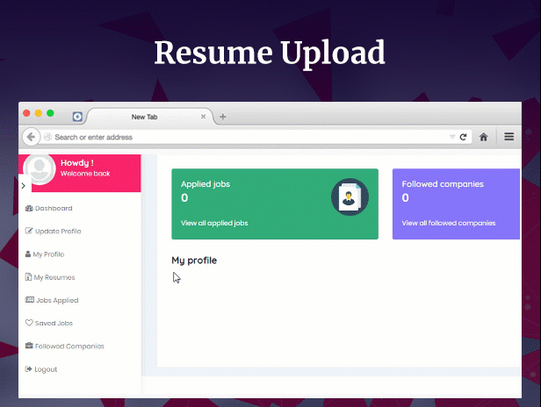Click the pinned tab icon
Screen dimensions: 541x407
click(77, 117)
